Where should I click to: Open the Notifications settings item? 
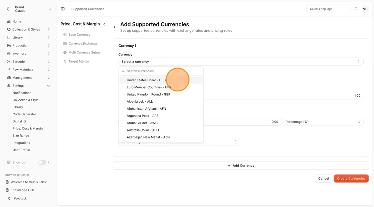(x=22, y=93)
